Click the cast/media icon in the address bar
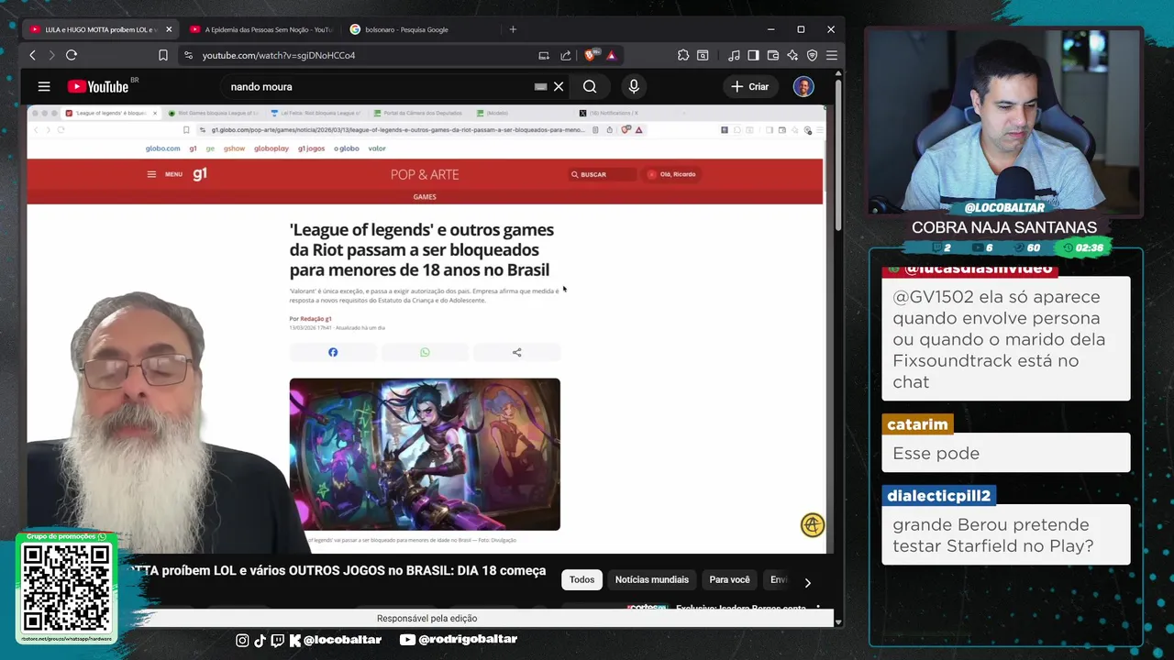This screenshot has width=1174, height=660. click(x=544, y=55)
